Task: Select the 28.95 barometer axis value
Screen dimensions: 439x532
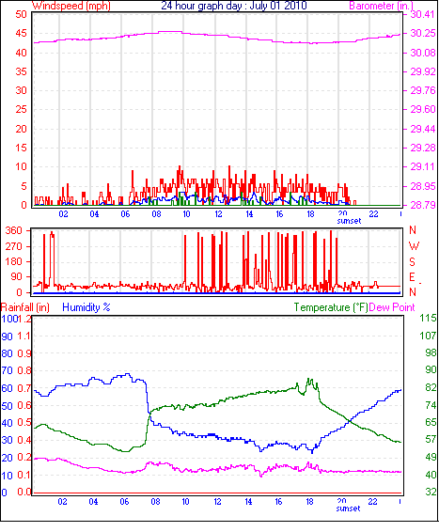Action: [423, 186]
